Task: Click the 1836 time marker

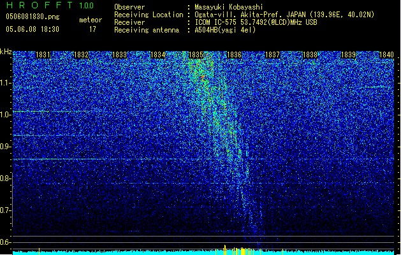Action: (234, 55)
